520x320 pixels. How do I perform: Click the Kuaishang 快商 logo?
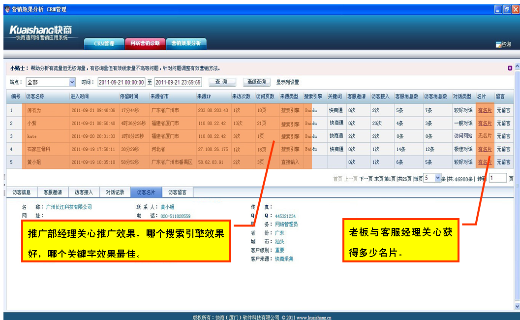[40, 31]
